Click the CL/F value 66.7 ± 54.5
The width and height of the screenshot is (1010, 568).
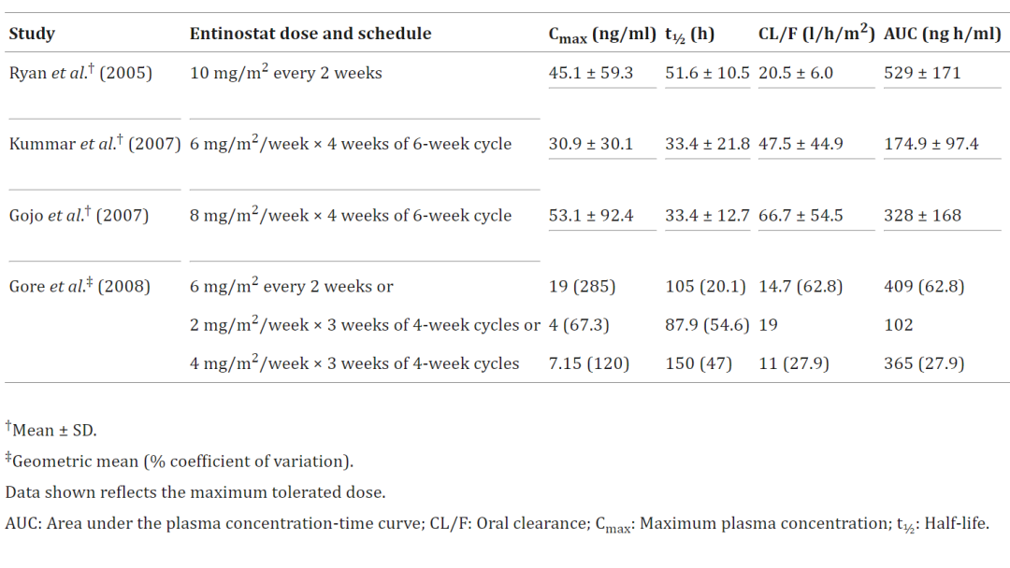pyautogui.click(x=801, y=215)
